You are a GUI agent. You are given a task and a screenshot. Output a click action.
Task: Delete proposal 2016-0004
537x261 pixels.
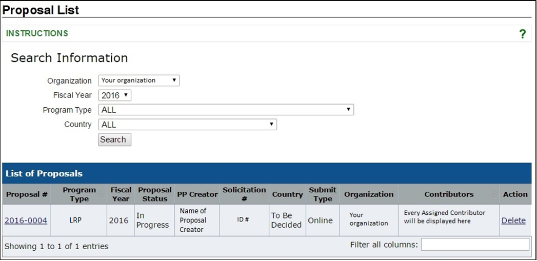[513, 220]
